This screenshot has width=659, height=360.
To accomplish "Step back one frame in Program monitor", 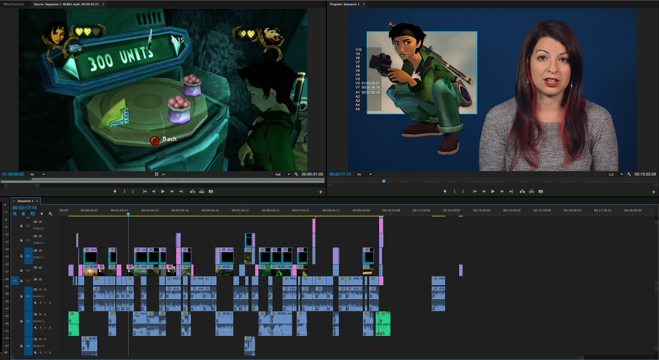I will click(483, 192).
